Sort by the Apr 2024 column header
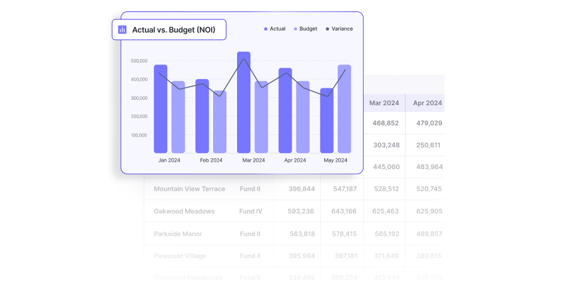 coord(427,103)
